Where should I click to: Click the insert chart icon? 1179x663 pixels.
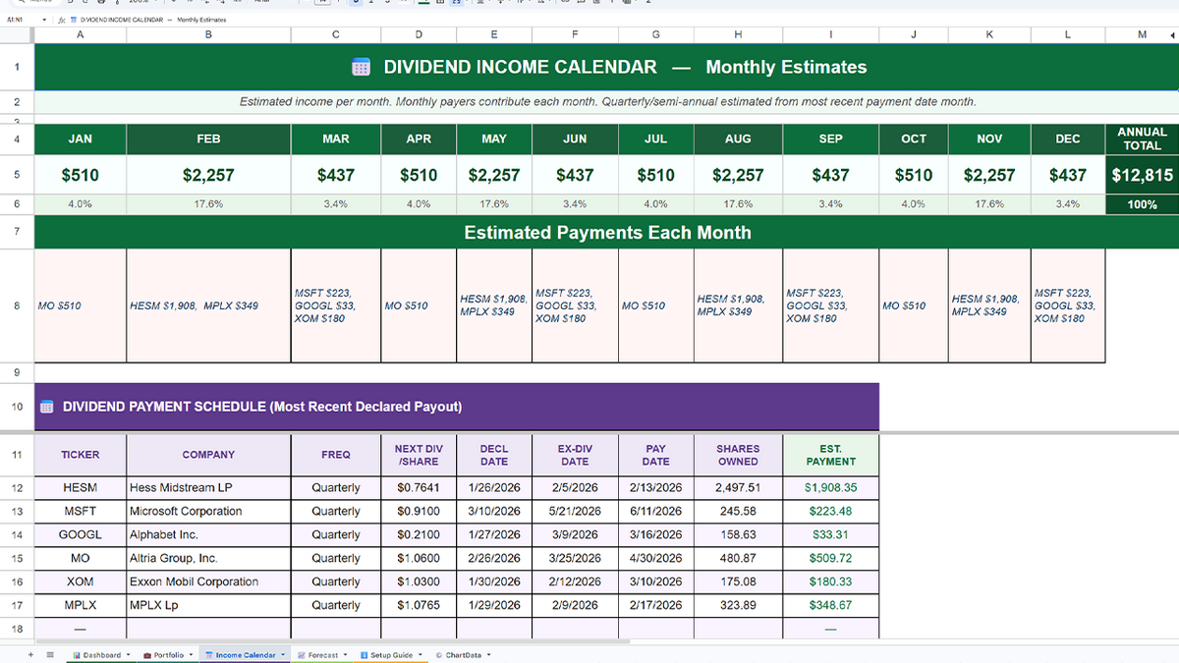596,4
